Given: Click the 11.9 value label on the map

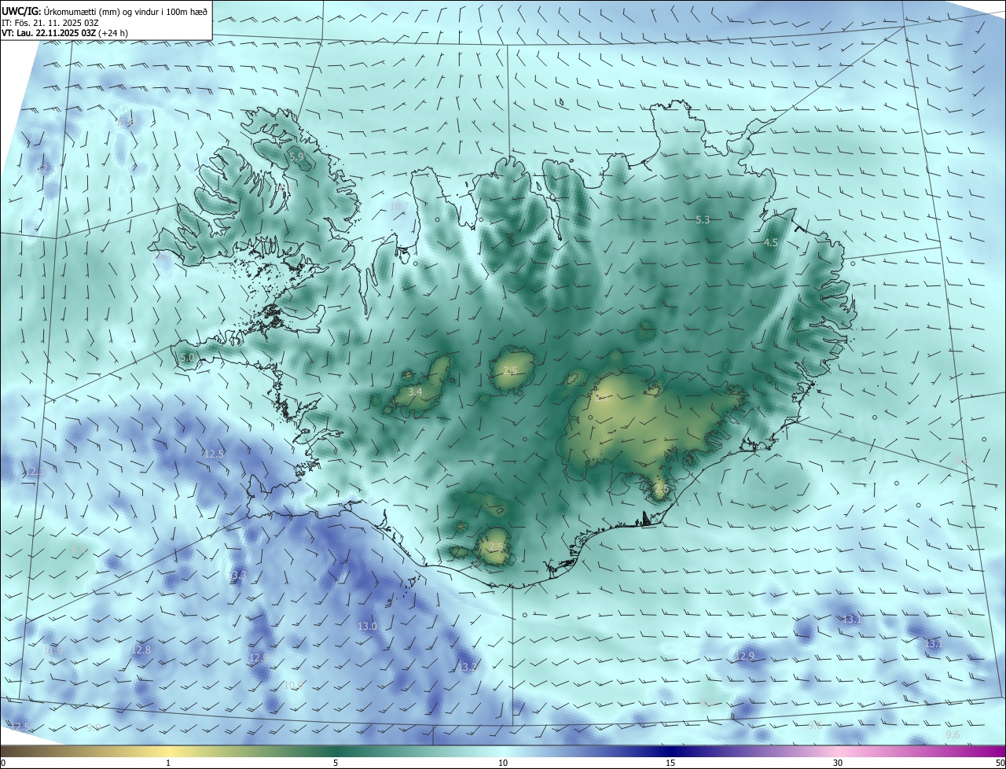Looking at the screenshot, I should [53, 651].
